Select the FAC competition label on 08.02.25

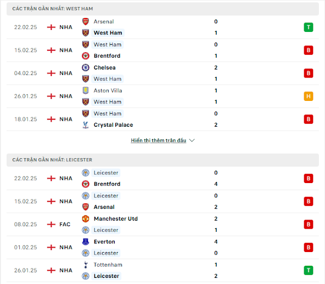[x=64, y=224]
